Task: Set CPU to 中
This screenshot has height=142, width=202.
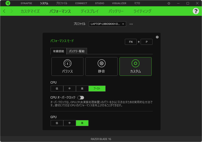Action: pyautogui.click(x=70, y=89)
